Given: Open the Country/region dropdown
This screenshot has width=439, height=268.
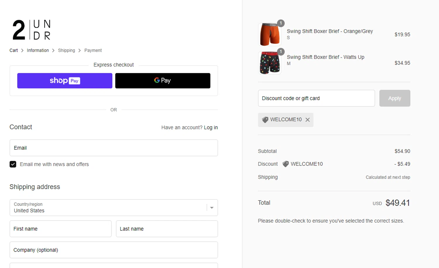Looking at the screenshot, I should pyautogui.click(x=114, y=208).
